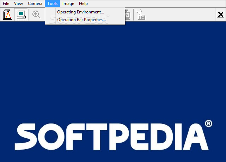Collapse the highlighted Tools menu

click(x=52, y=4)
